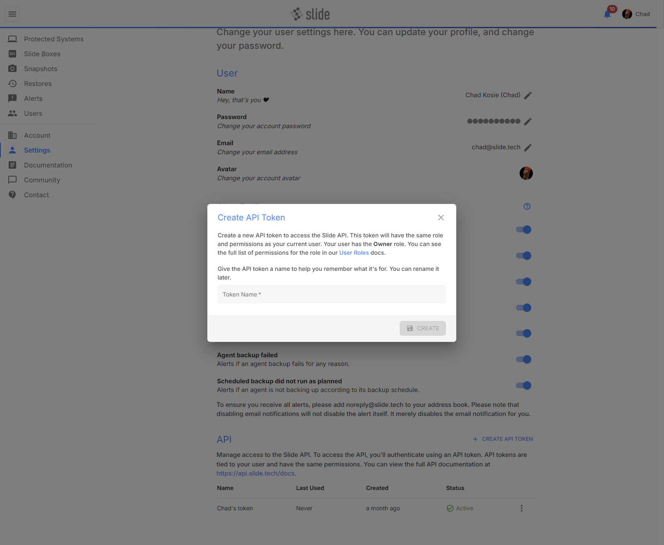
Task: Open the Users menu item
Action: tap(33, 113)
